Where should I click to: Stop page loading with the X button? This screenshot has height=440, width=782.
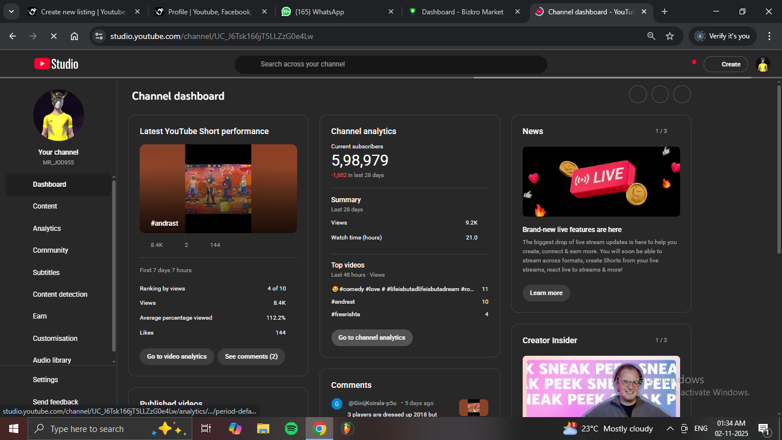point(53,36)
